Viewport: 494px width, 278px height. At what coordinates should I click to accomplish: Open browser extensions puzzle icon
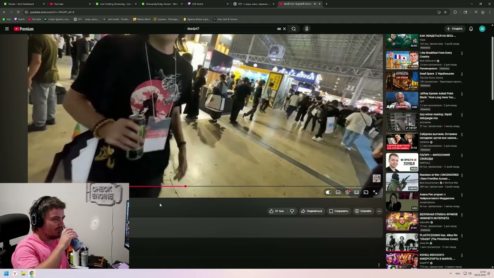pyautogui.click(x=455, y=12)
